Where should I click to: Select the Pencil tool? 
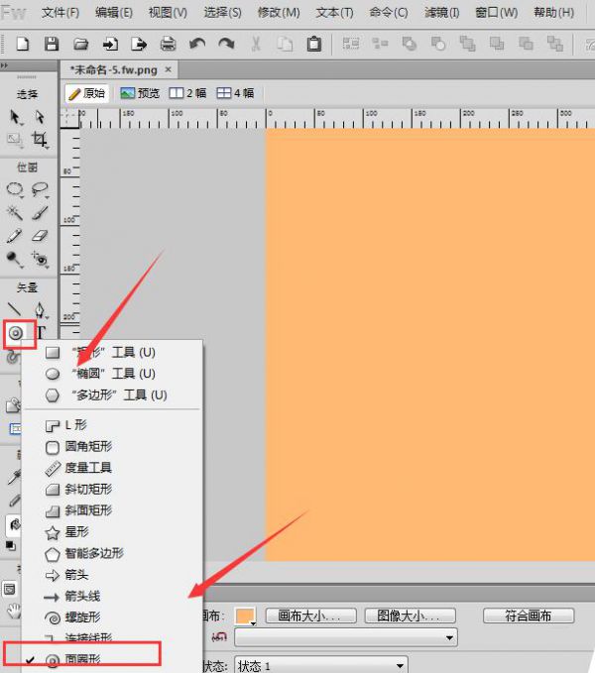click(x=14, y=236)
